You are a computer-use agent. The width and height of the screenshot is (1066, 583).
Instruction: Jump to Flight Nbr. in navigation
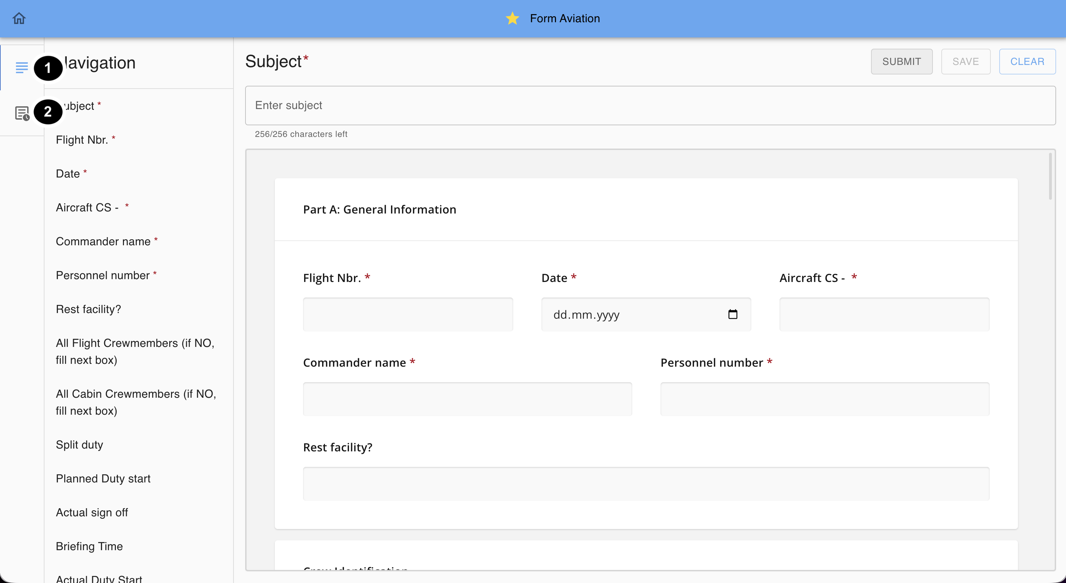point(82,140)
